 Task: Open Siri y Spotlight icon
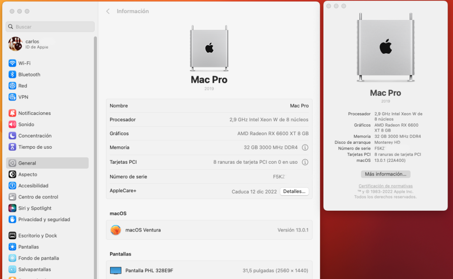pos(12,208)
